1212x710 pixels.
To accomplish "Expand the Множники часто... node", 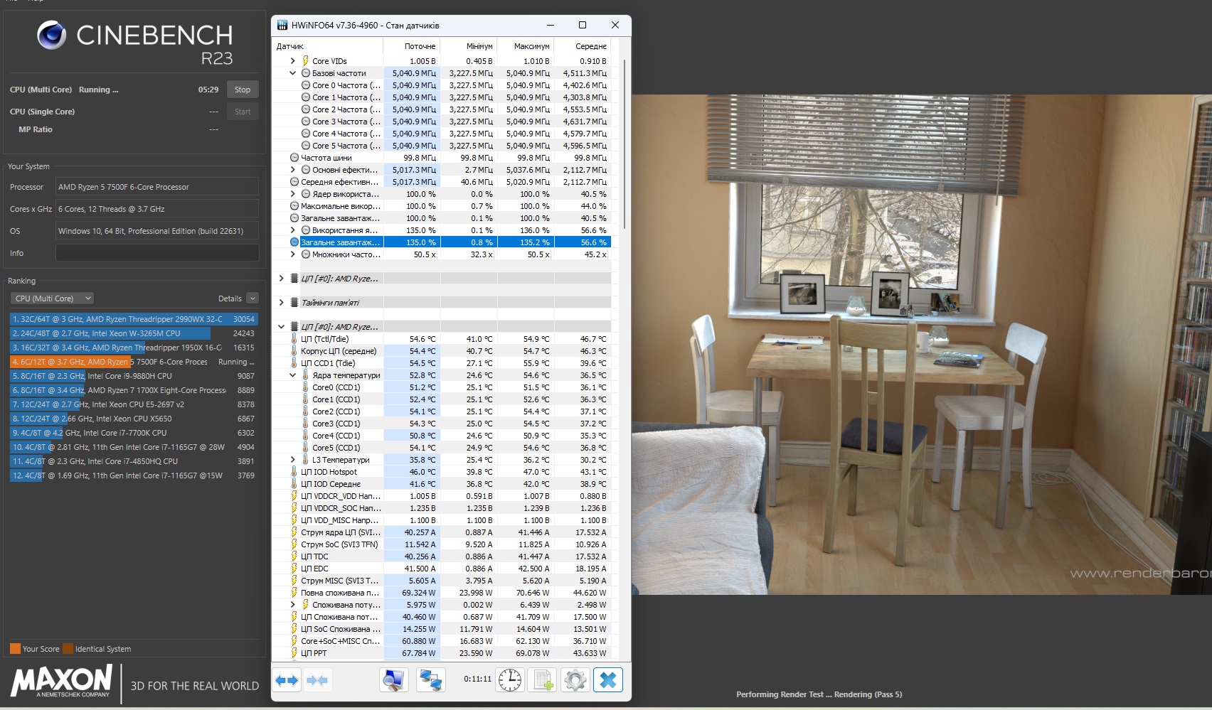I will (292, 254).
